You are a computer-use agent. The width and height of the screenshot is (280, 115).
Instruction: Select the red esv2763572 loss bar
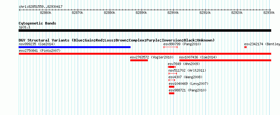coord(139,60)
